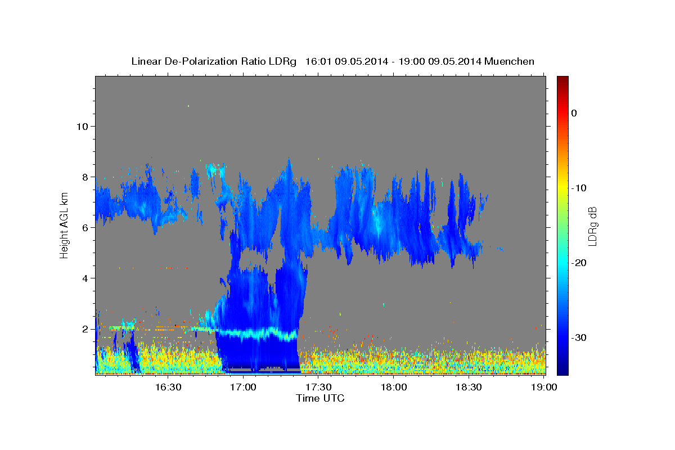Click the "Time UTC" axis label
675x450 pixels.
[x=320, y=398]
